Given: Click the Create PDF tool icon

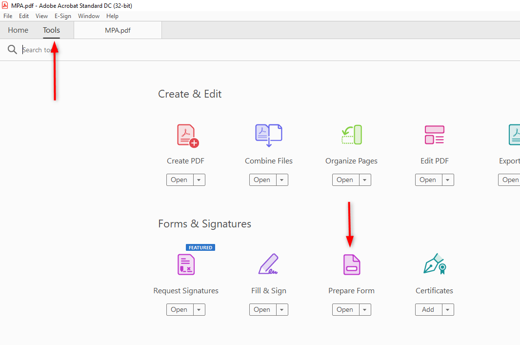Looking at the screenshot, I should coord(188,136).
